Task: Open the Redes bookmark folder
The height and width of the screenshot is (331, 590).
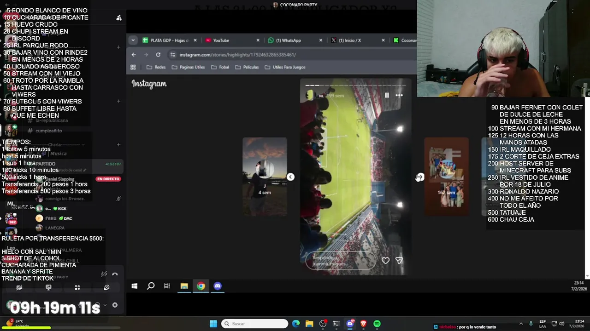Action: [x=156, y=67]
